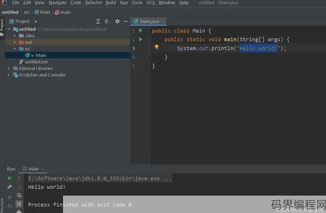Expand the out folder
The width and height of the screenshot is (326, 213).
(14, 42)
